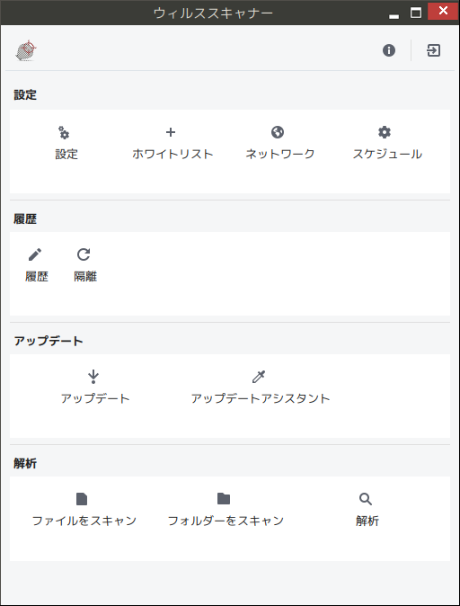
Task: Open スケジュール via the gear icon
Action: point(385,132)
